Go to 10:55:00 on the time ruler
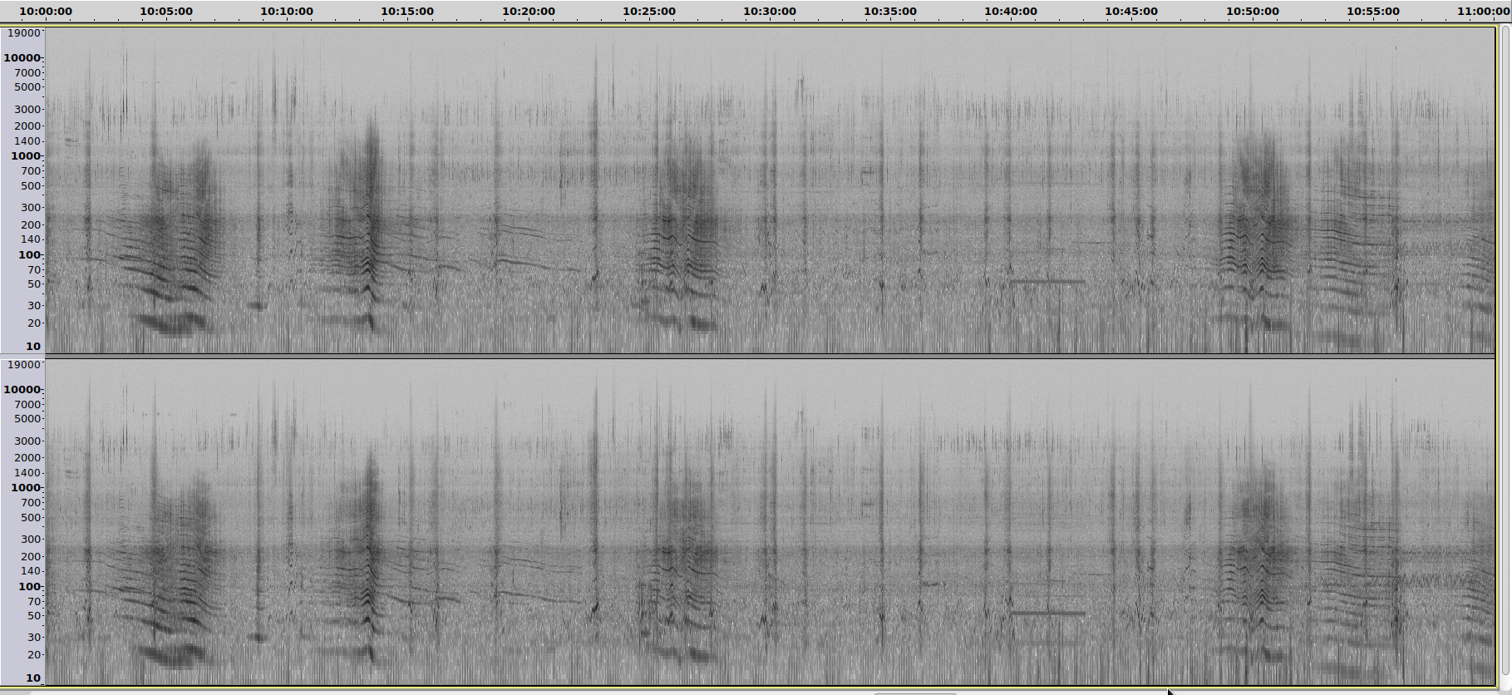 pos(1373,12)
